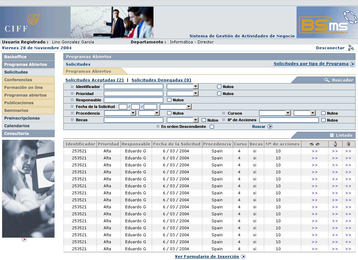Enable the En orden Descendiente checkbox
The image size is (358, 260).
coord(212,127)
